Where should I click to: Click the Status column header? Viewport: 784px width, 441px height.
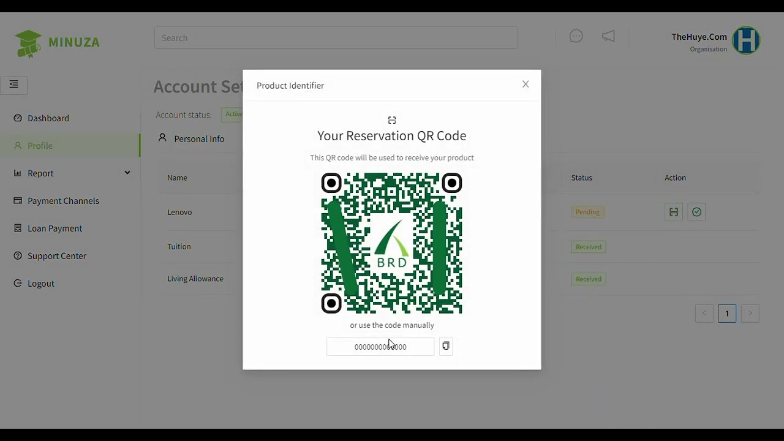581,178
